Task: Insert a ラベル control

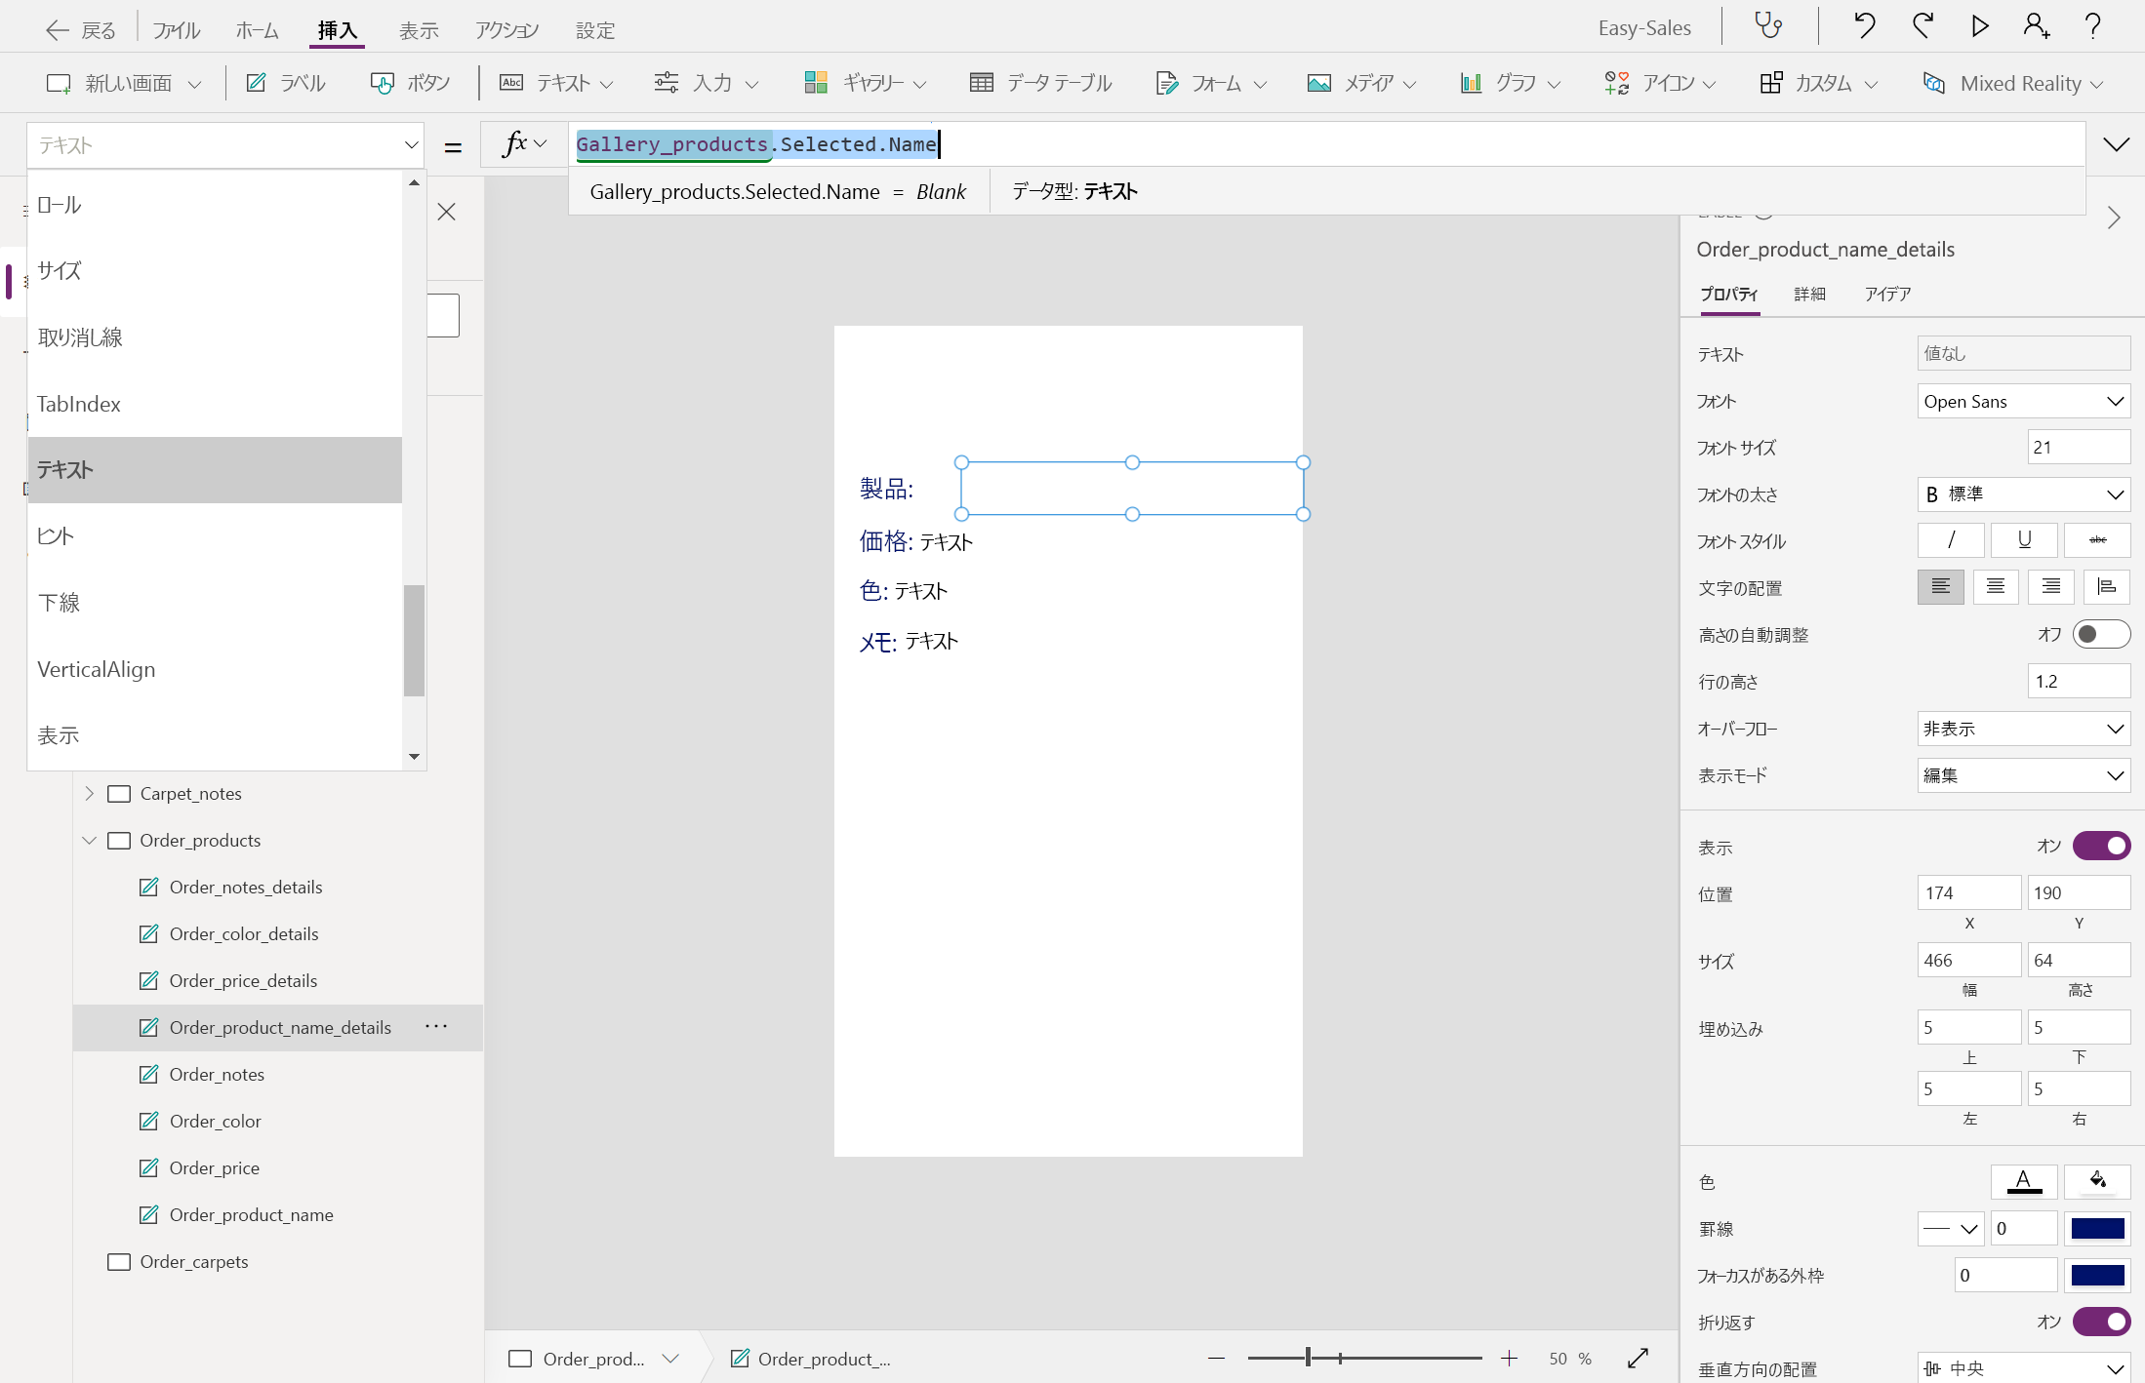Action: [x=286, y=83]
